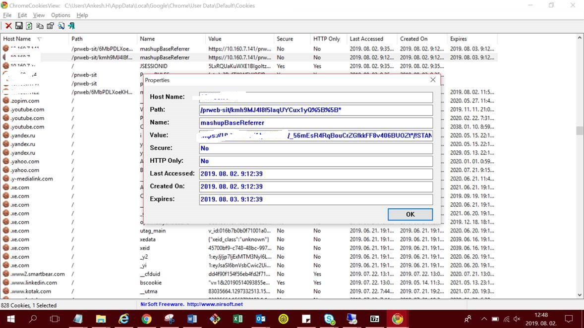This screenshot has width=584, height=328.
Task: Close the Properties dialog via X
Action: [433, 80]
